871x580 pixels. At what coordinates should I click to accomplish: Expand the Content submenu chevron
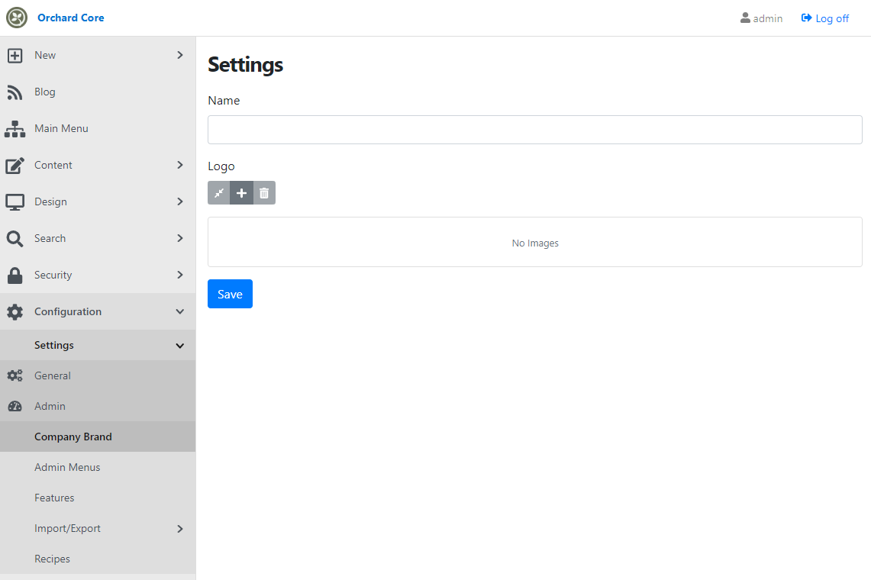click(180, 165)
